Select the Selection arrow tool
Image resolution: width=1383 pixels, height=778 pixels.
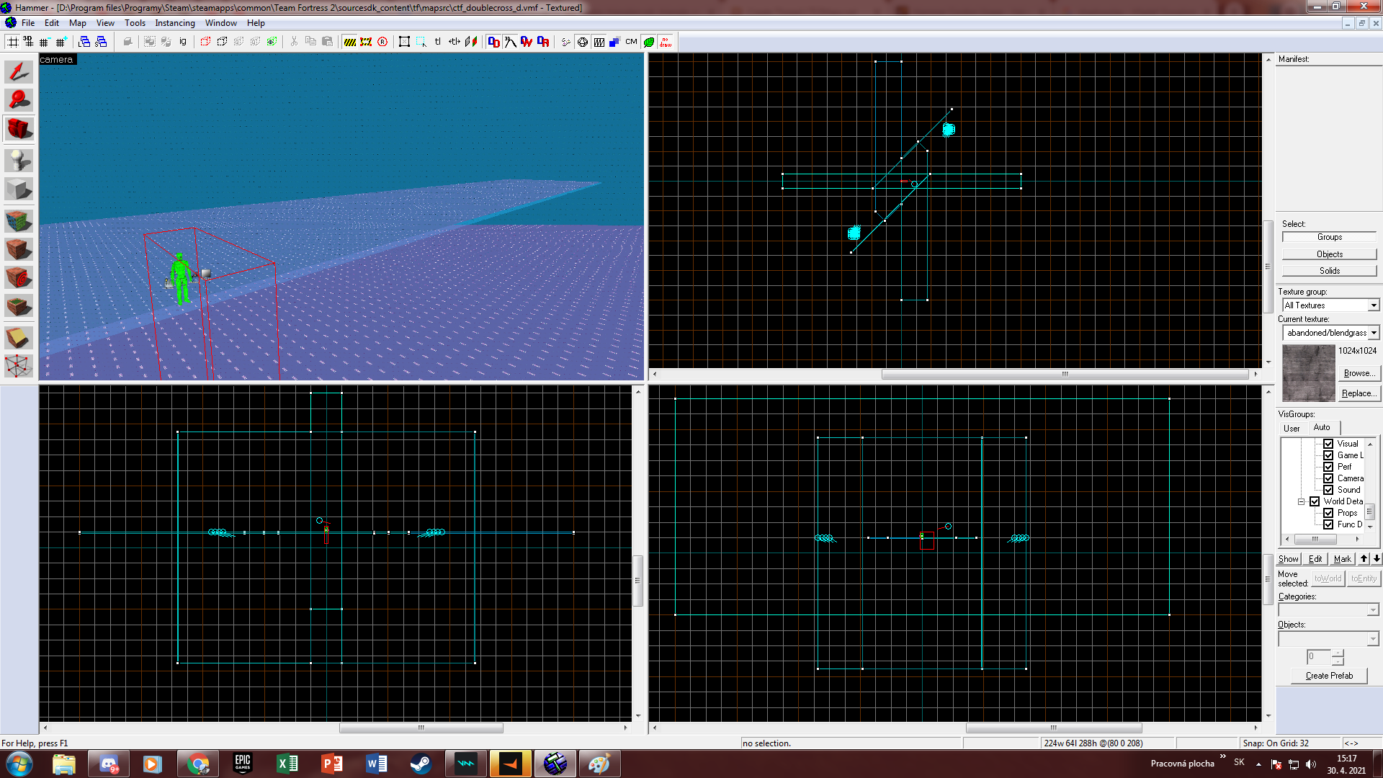pyautogui.click(x=19, y=71)
